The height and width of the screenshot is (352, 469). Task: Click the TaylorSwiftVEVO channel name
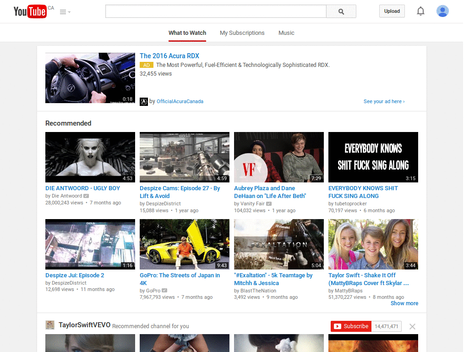tap(84, 325)
